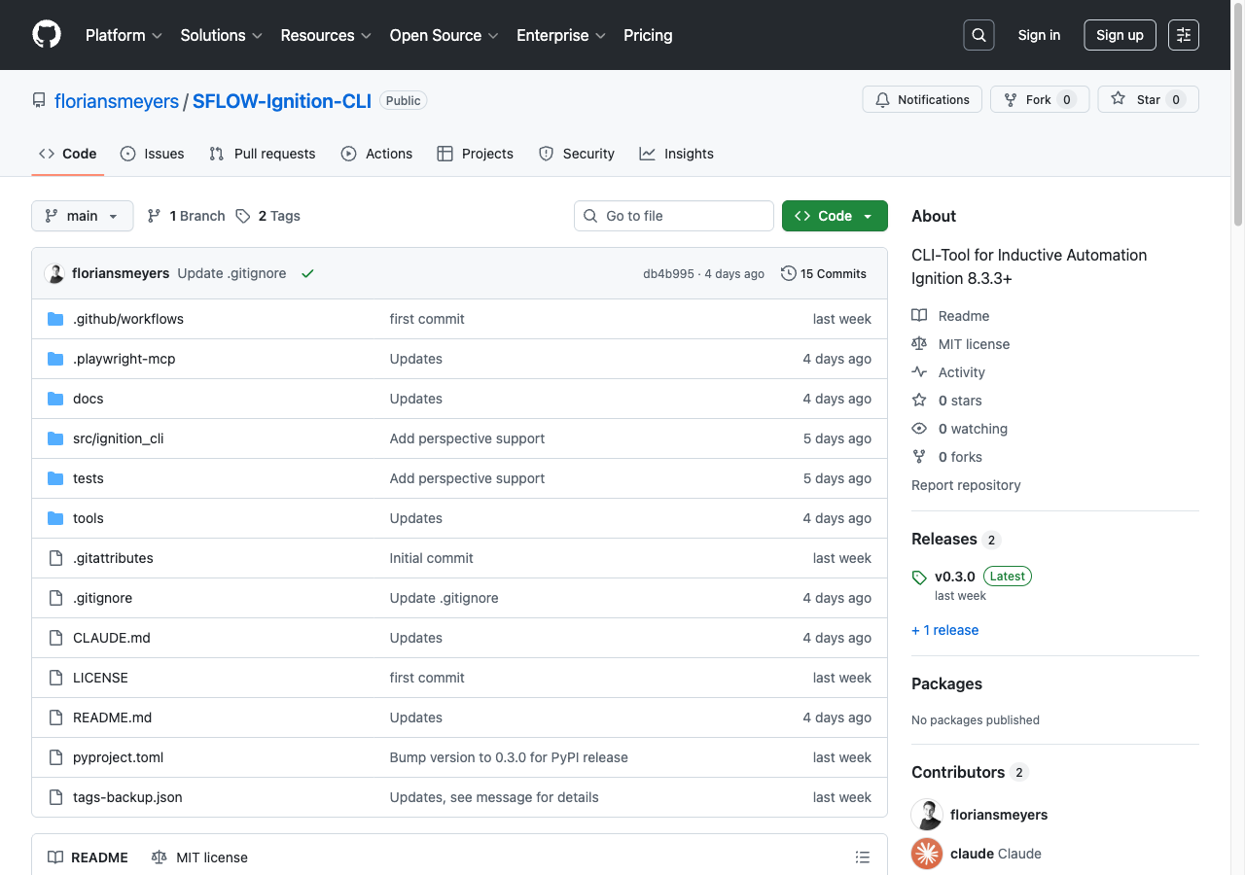The height and width of the screenshot is (875, 1245).
Task: Click the Sign up button
Action: (1120, 35)
